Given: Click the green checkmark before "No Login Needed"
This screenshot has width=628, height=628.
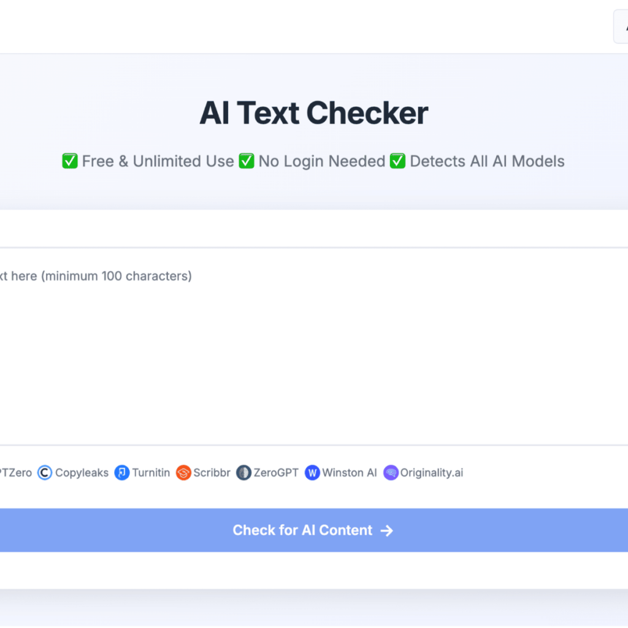Looking at the screenshot, I should click(x=247, y=161).
